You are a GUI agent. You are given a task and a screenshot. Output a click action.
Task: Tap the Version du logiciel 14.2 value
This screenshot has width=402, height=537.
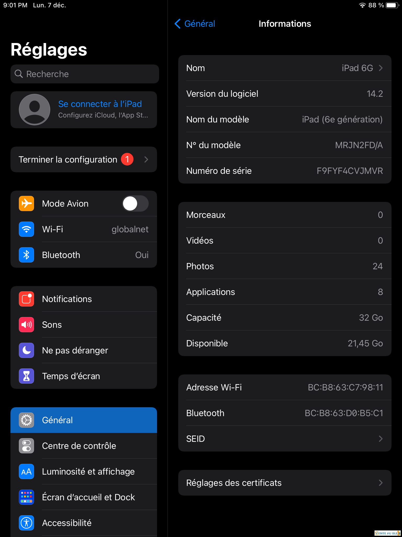375,94
